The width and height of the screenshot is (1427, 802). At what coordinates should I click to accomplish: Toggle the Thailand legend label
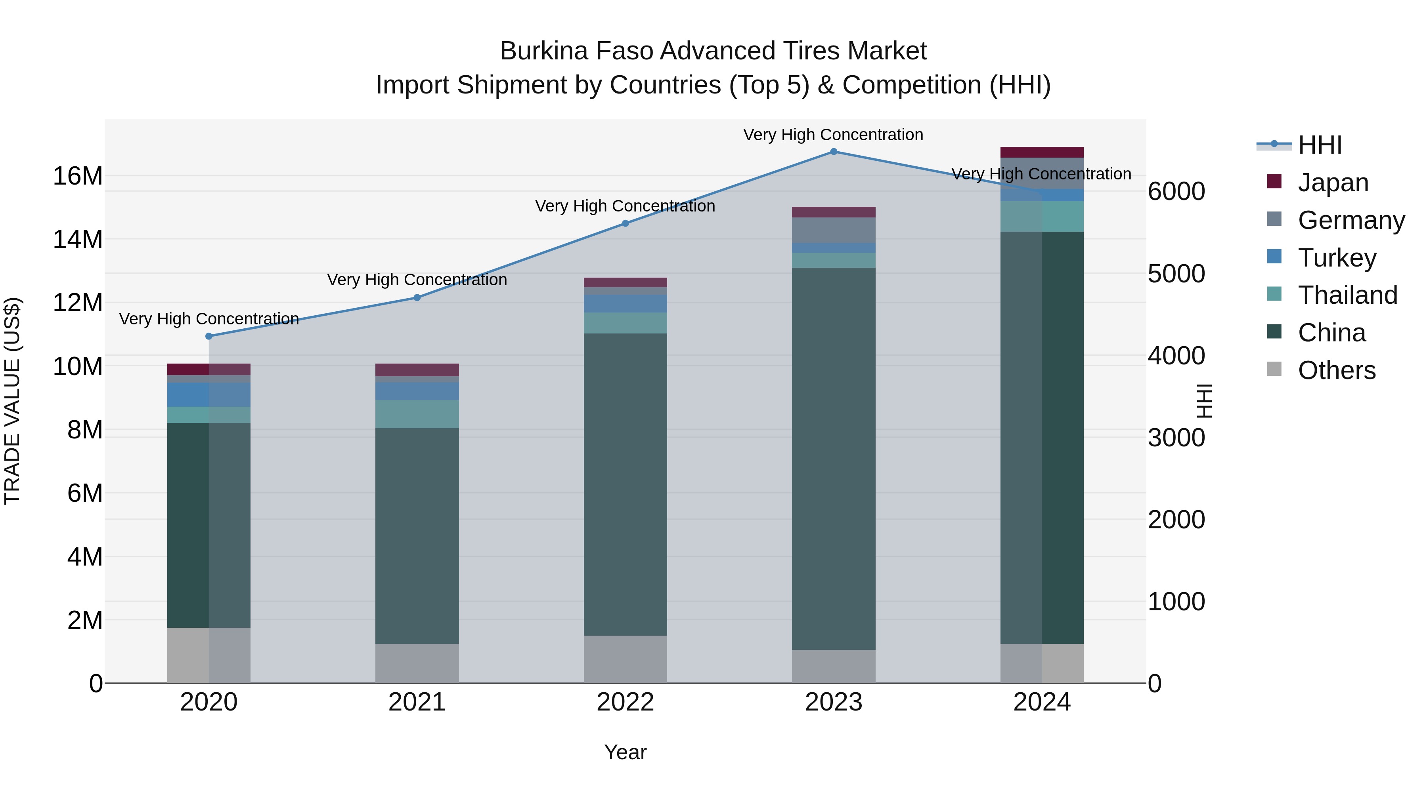pos(1348,295)
